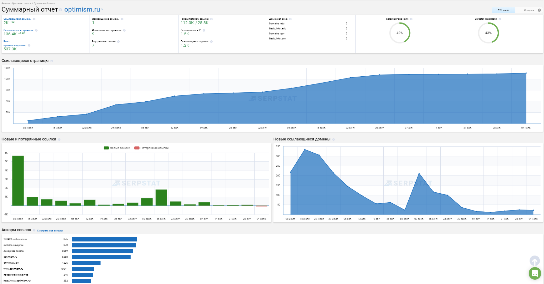
Task: Open info icon by Новые ссылающиеся домены heading
Action: [334, 139]
